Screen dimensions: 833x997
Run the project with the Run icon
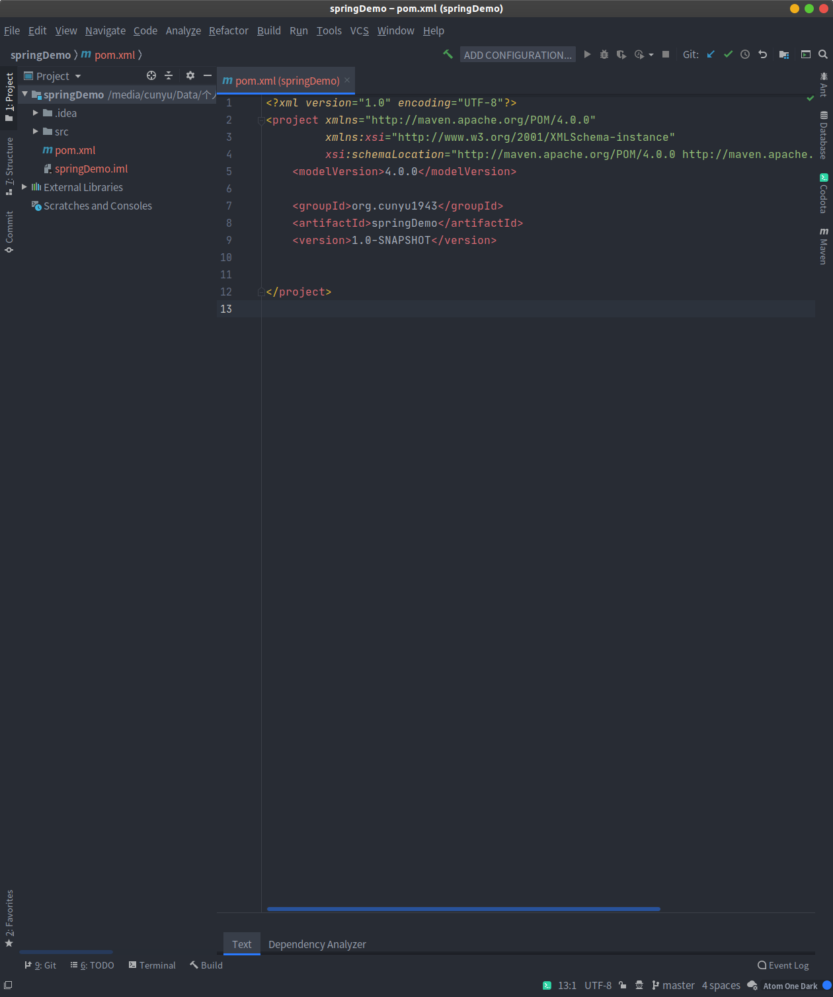click(x=587, y=54)
